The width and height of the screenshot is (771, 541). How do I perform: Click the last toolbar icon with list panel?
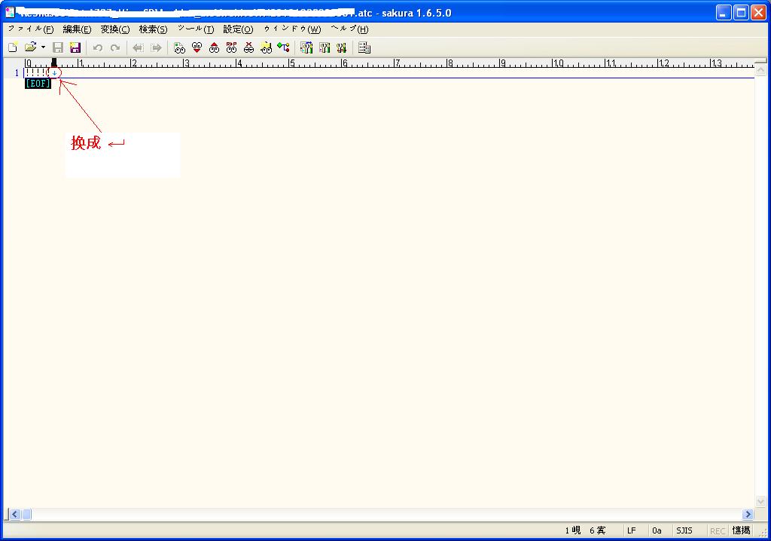[x=364, y=47]
